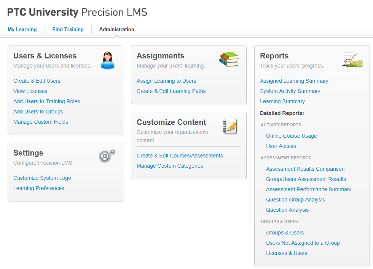Open Manage Custom Categories
The image size is (373, 269).
tap(170, 166)
